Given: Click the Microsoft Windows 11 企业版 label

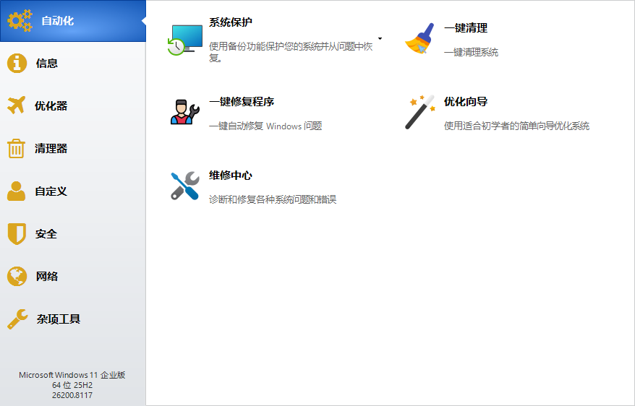Looking at the screenshot, I should tap(72, 375).
